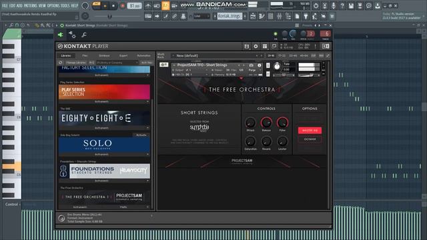Solo the Short Strings instrument

(x=268, y=65)
